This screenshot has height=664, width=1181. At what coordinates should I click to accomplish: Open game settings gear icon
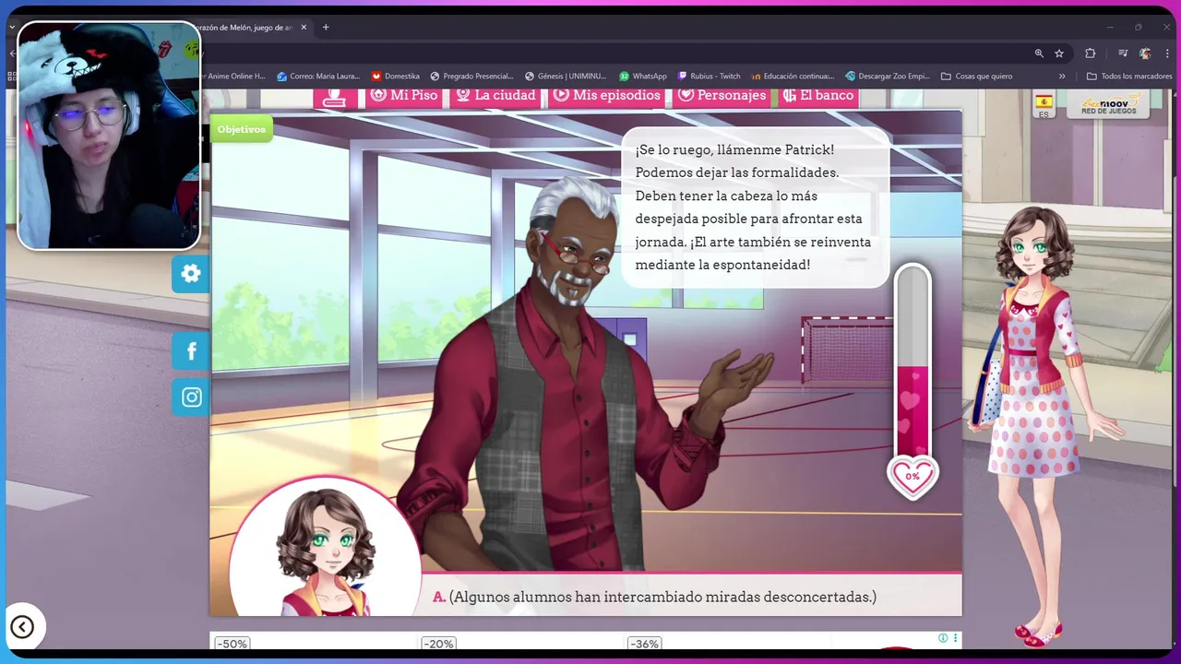[191, 274]
